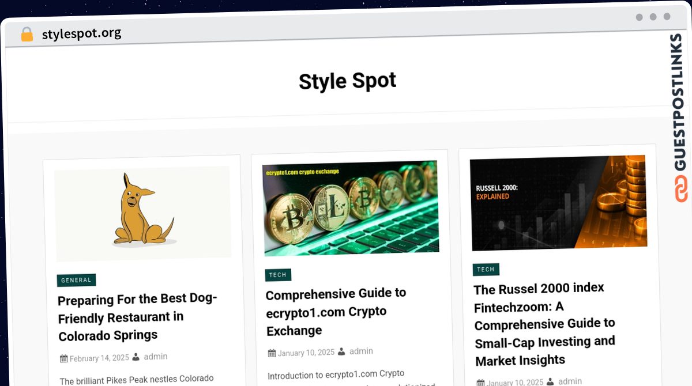Select the GENERAL category tag
This screenshot has width=692, height=386.
(76, 280)
